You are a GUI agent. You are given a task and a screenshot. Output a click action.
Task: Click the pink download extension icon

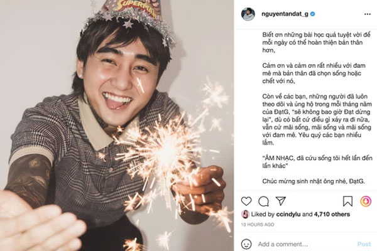366,201
